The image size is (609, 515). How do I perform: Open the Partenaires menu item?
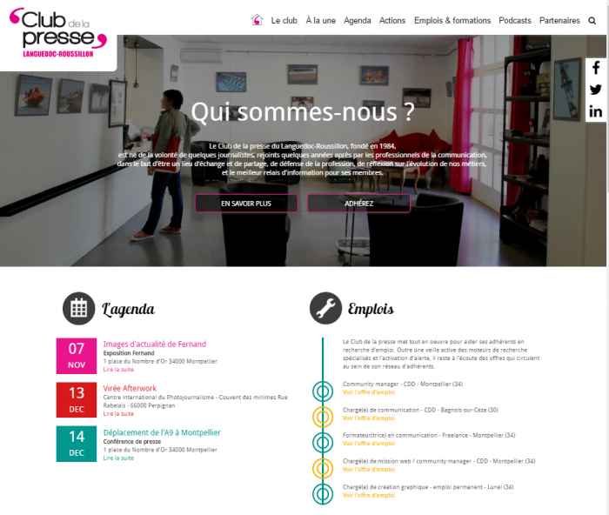(559, 21)
